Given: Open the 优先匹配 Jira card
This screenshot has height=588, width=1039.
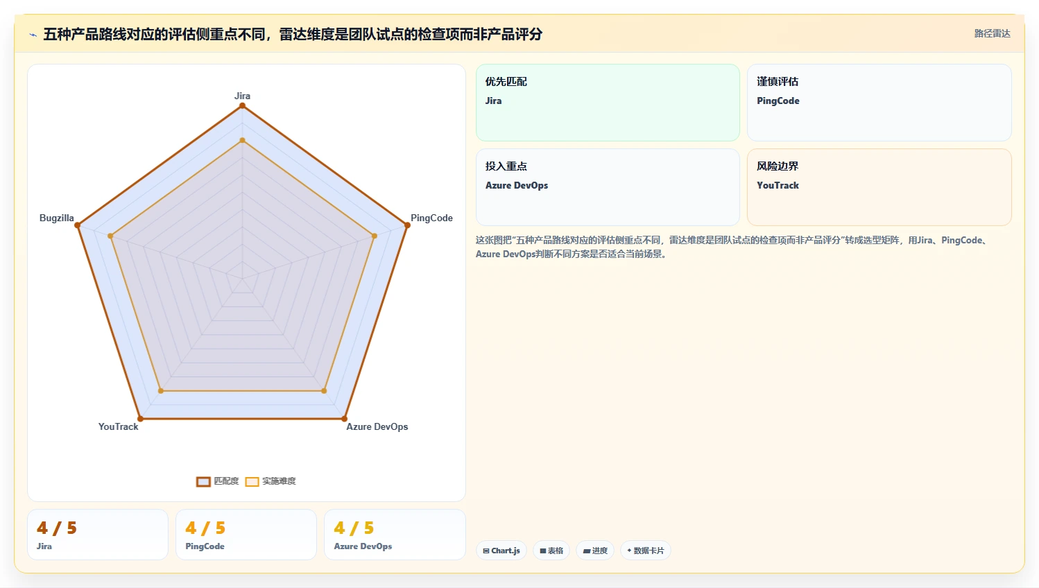Looking at the screenshot, I should [608, 103].
